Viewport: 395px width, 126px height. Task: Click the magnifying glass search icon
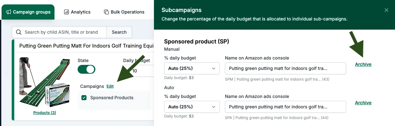(x=19, y=32)
